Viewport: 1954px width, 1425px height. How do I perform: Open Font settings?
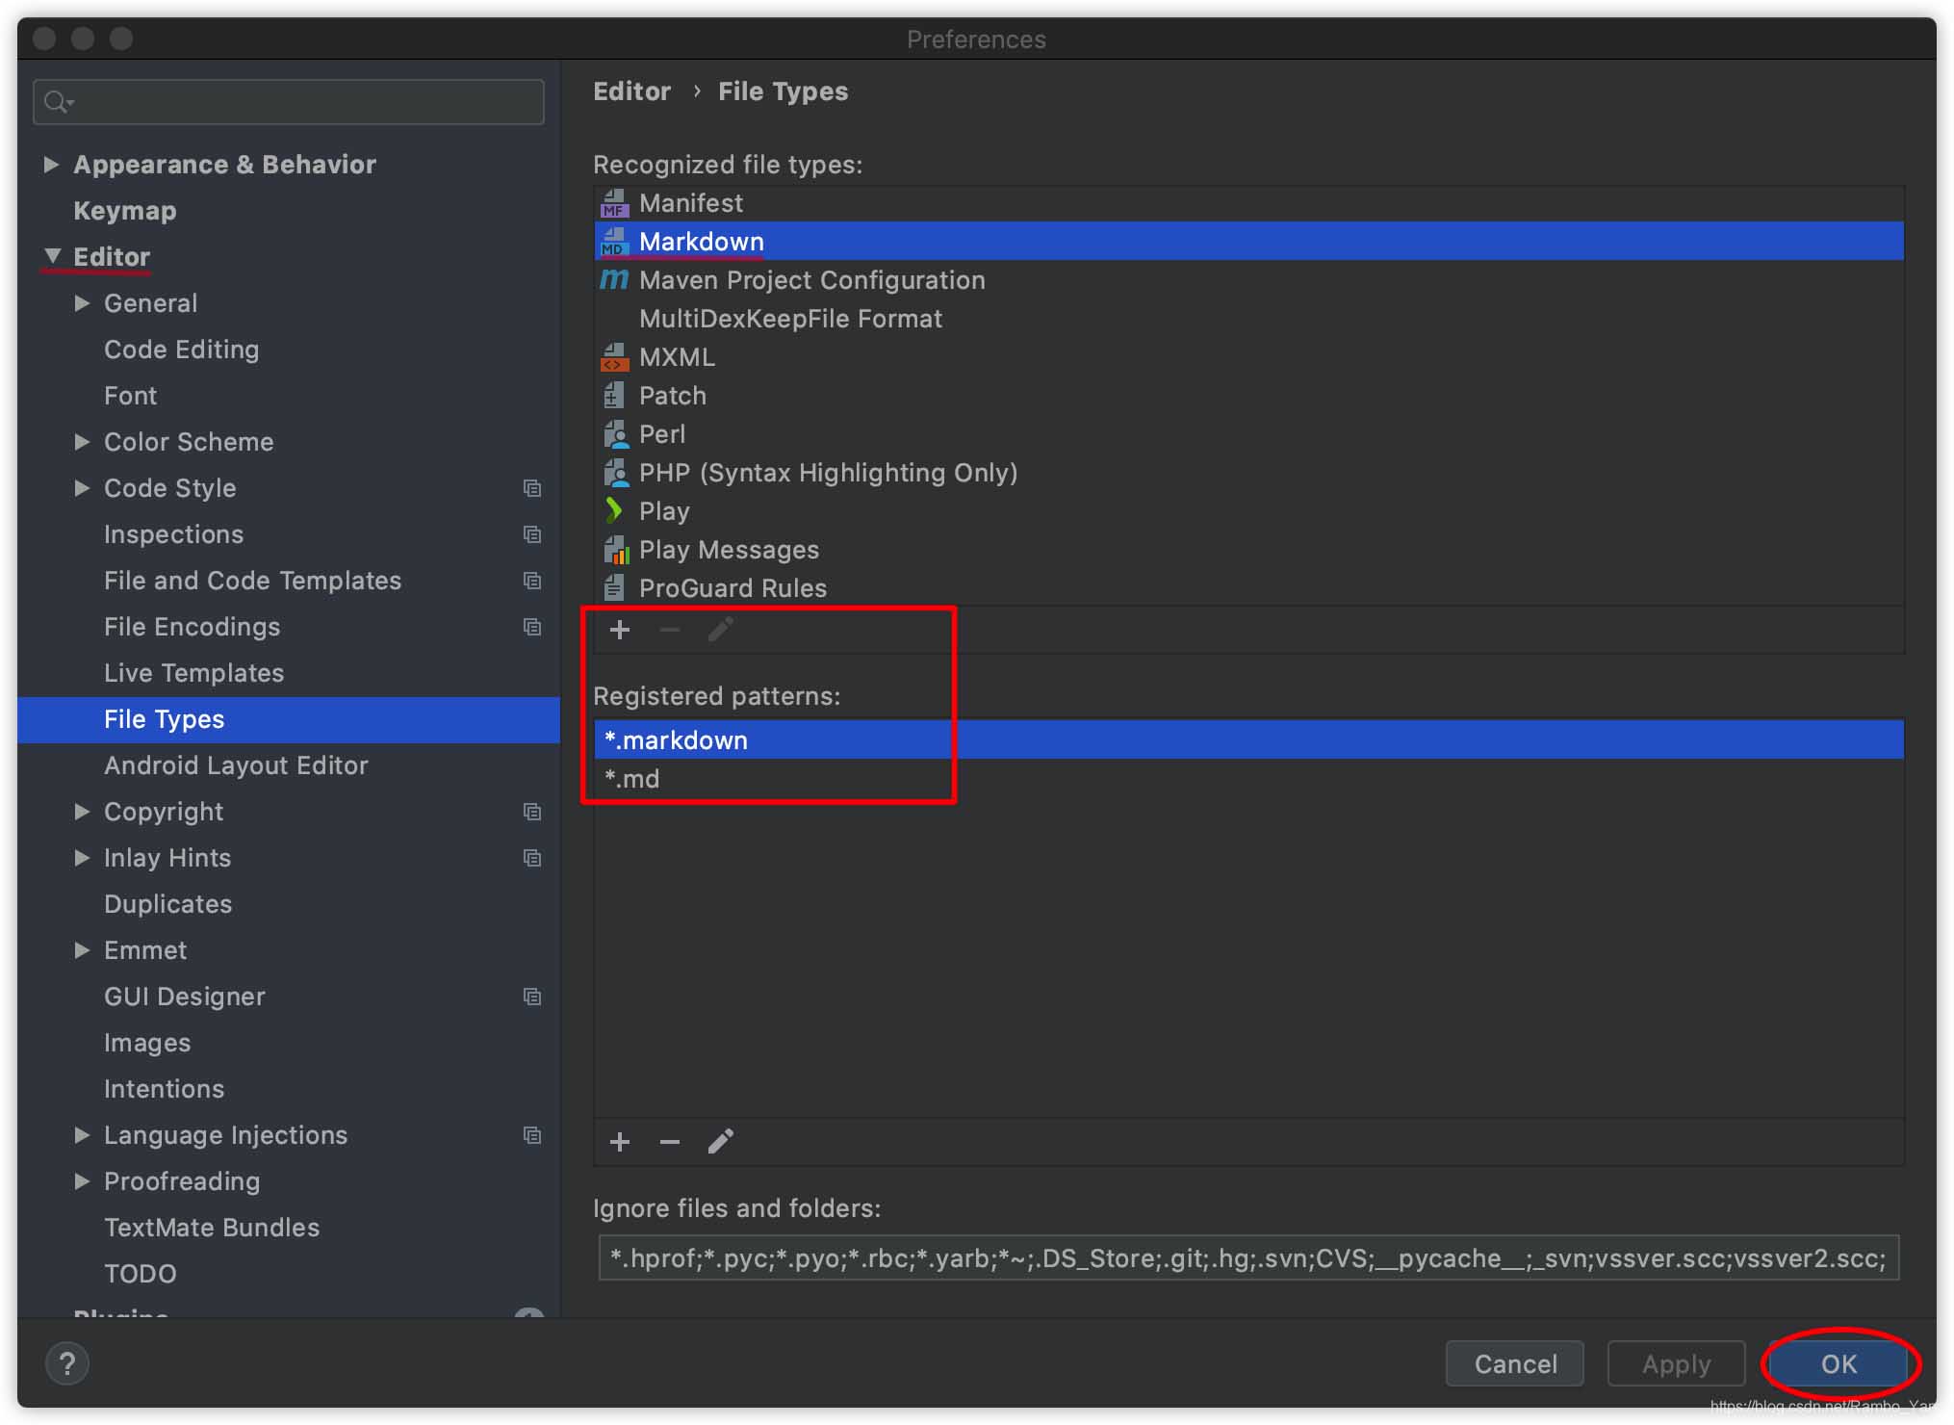tap(130, 396)
